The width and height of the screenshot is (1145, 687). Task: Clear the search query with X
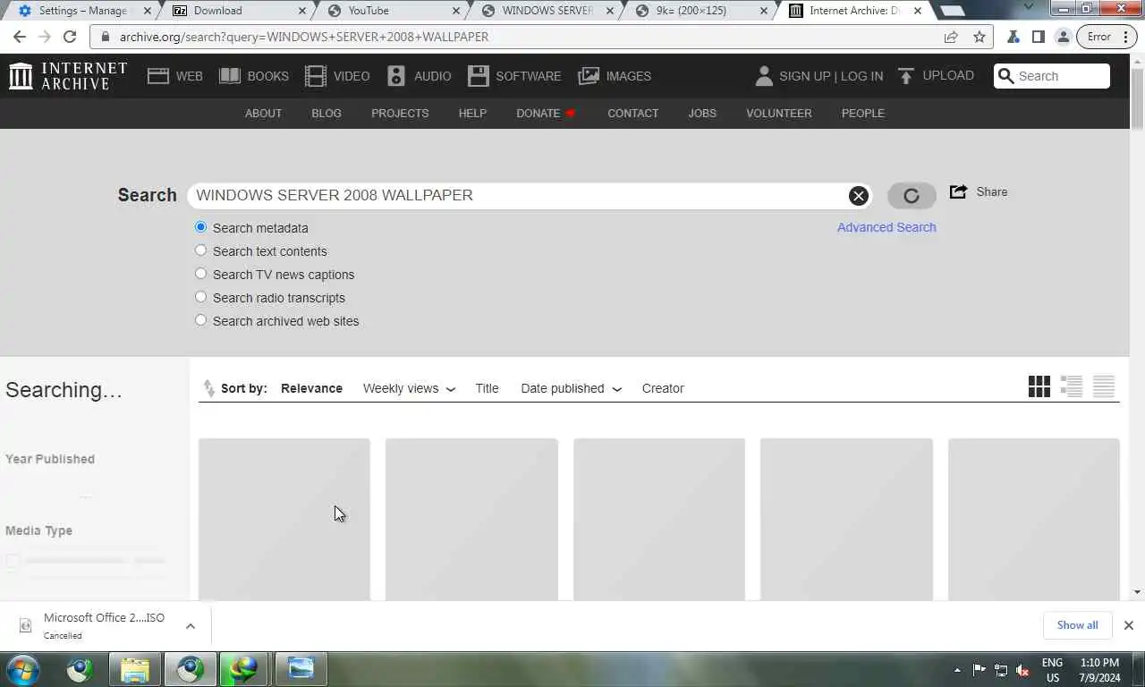click(858, 196)
